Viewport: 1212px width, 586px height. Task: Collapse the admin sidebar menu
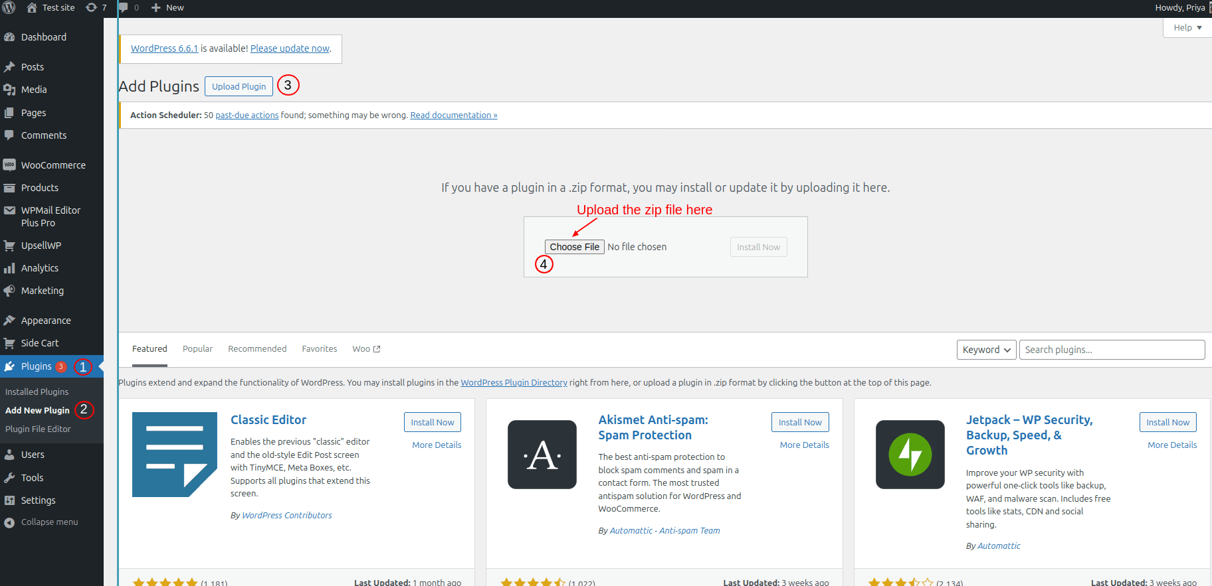point(49,522)
